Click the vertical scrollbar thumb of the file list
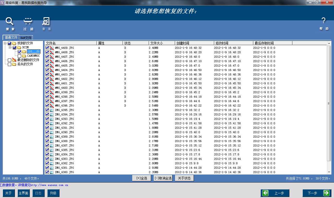Viewport: 334px width, 198px height. 329,103
